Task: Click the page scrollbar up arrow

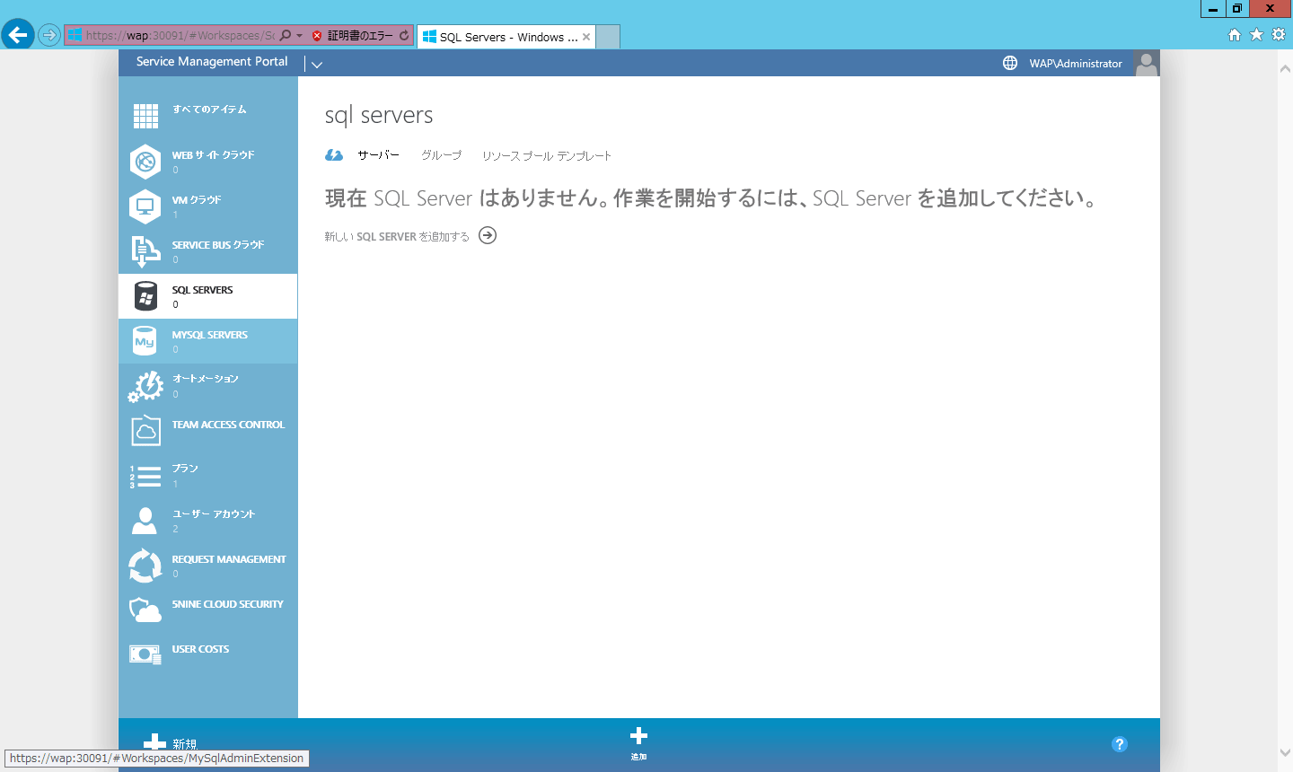Action: 1284,69
